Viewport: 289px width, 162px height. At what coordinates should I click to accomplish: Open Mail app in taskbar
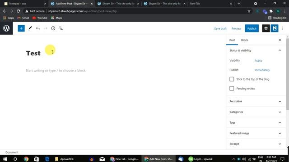pyautogui.click(x=102, y=159)
